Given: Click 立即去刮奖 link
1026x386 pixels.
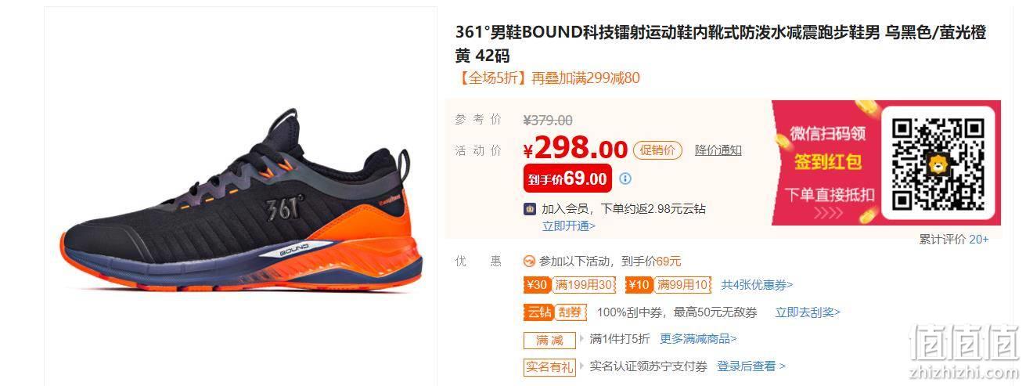Looking at the screenshot, I should pyautogui.click(x=808, y=312).
